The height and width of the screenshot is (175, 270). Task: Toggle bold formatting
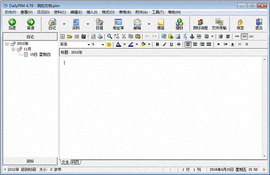tap(157, 44)
